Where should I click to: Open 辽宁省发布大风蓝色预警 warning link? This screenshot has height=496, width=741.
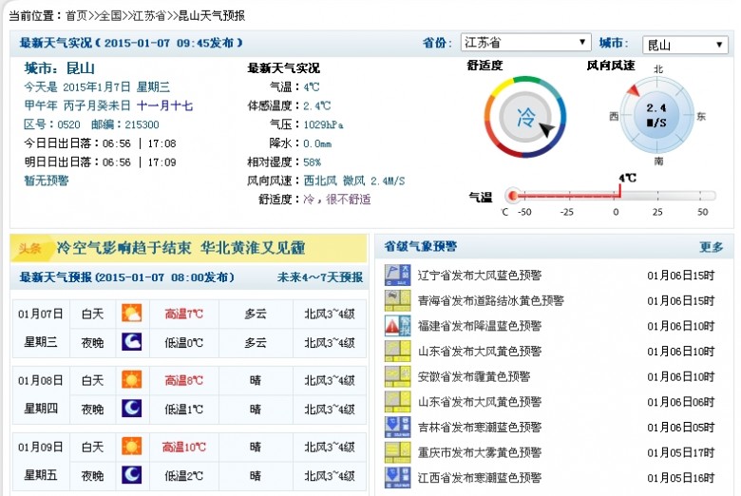click(479, 276)
